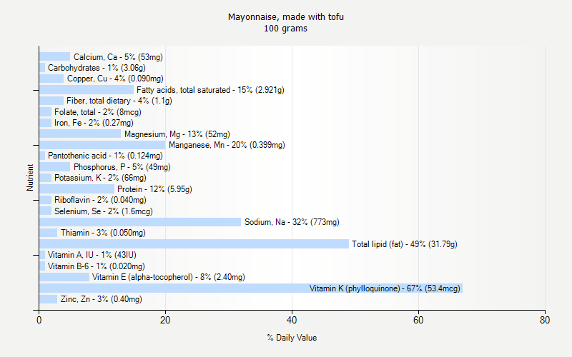Screen dimensions: 572x357
Task: Click the '100 grams' subtitle
Action: (x=285, y=29)
